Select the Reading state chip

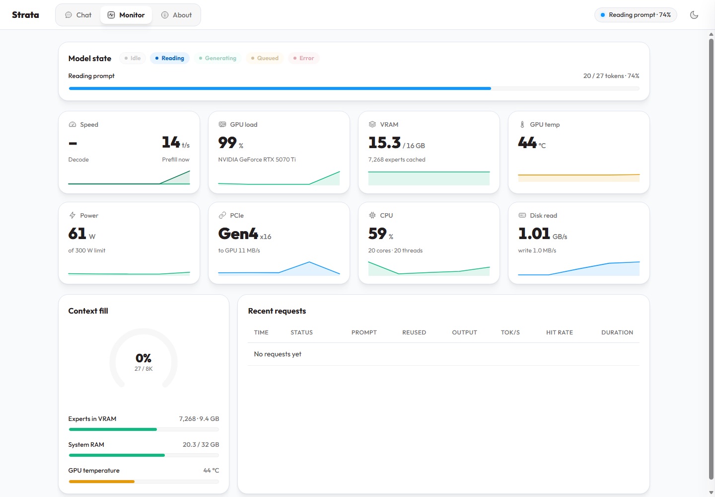point(169,58)
